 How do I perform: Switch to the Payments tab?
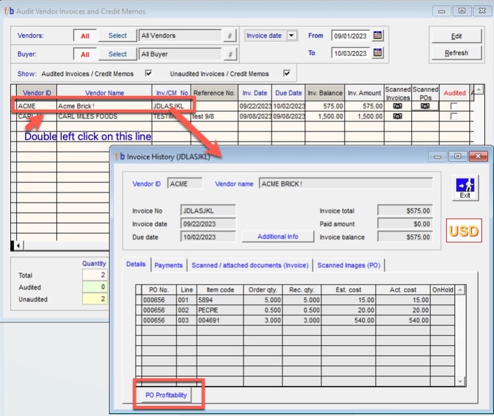(168, 265)
